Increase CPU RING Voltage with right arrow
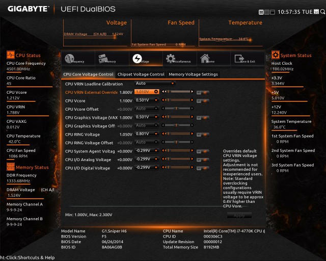The height and width of the screenshot is (261, 326). pos(192,134)
